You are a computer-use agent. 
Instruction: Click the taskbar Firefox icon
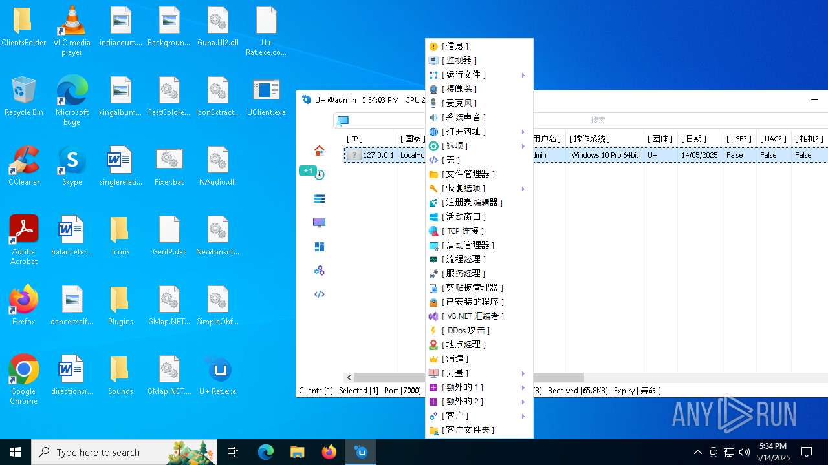329,452
